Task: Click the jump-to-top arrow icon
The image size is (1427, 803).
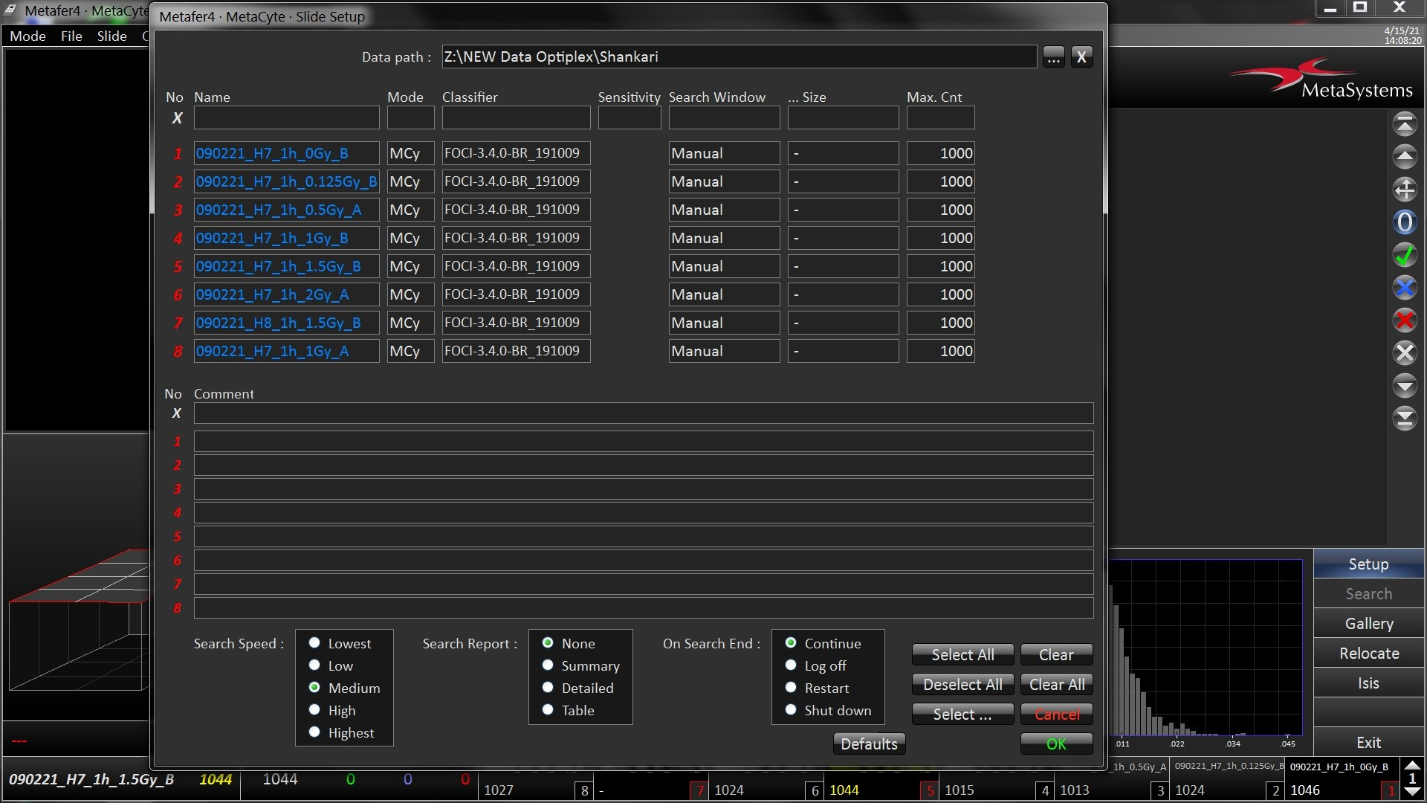Action: coord(1404,125)
